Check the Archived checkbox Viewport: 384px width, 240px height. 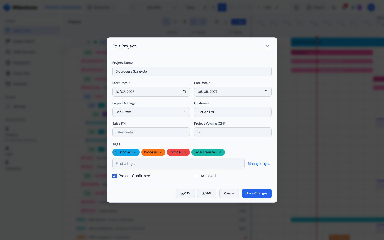(x=196, y=176)
